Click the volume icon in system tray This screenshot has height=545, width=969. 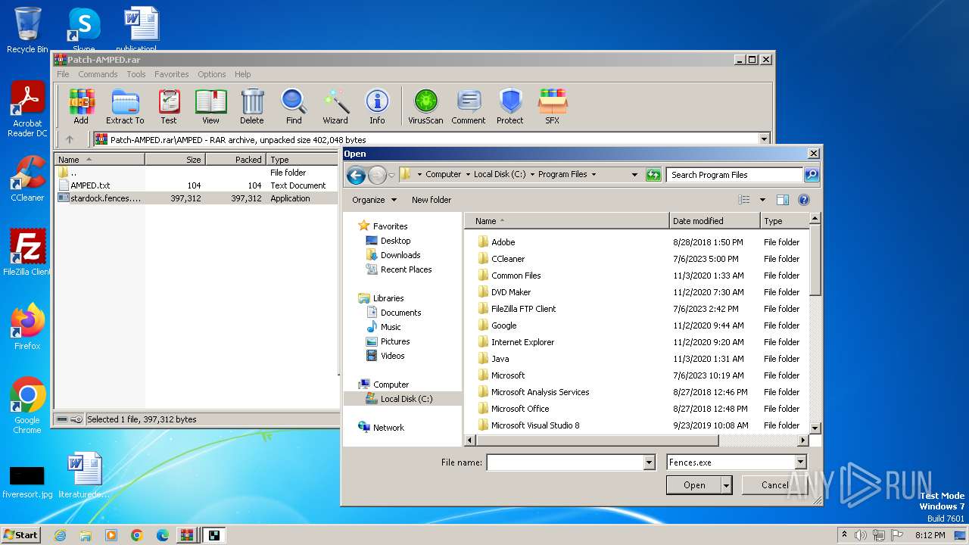tap(860, 535)
